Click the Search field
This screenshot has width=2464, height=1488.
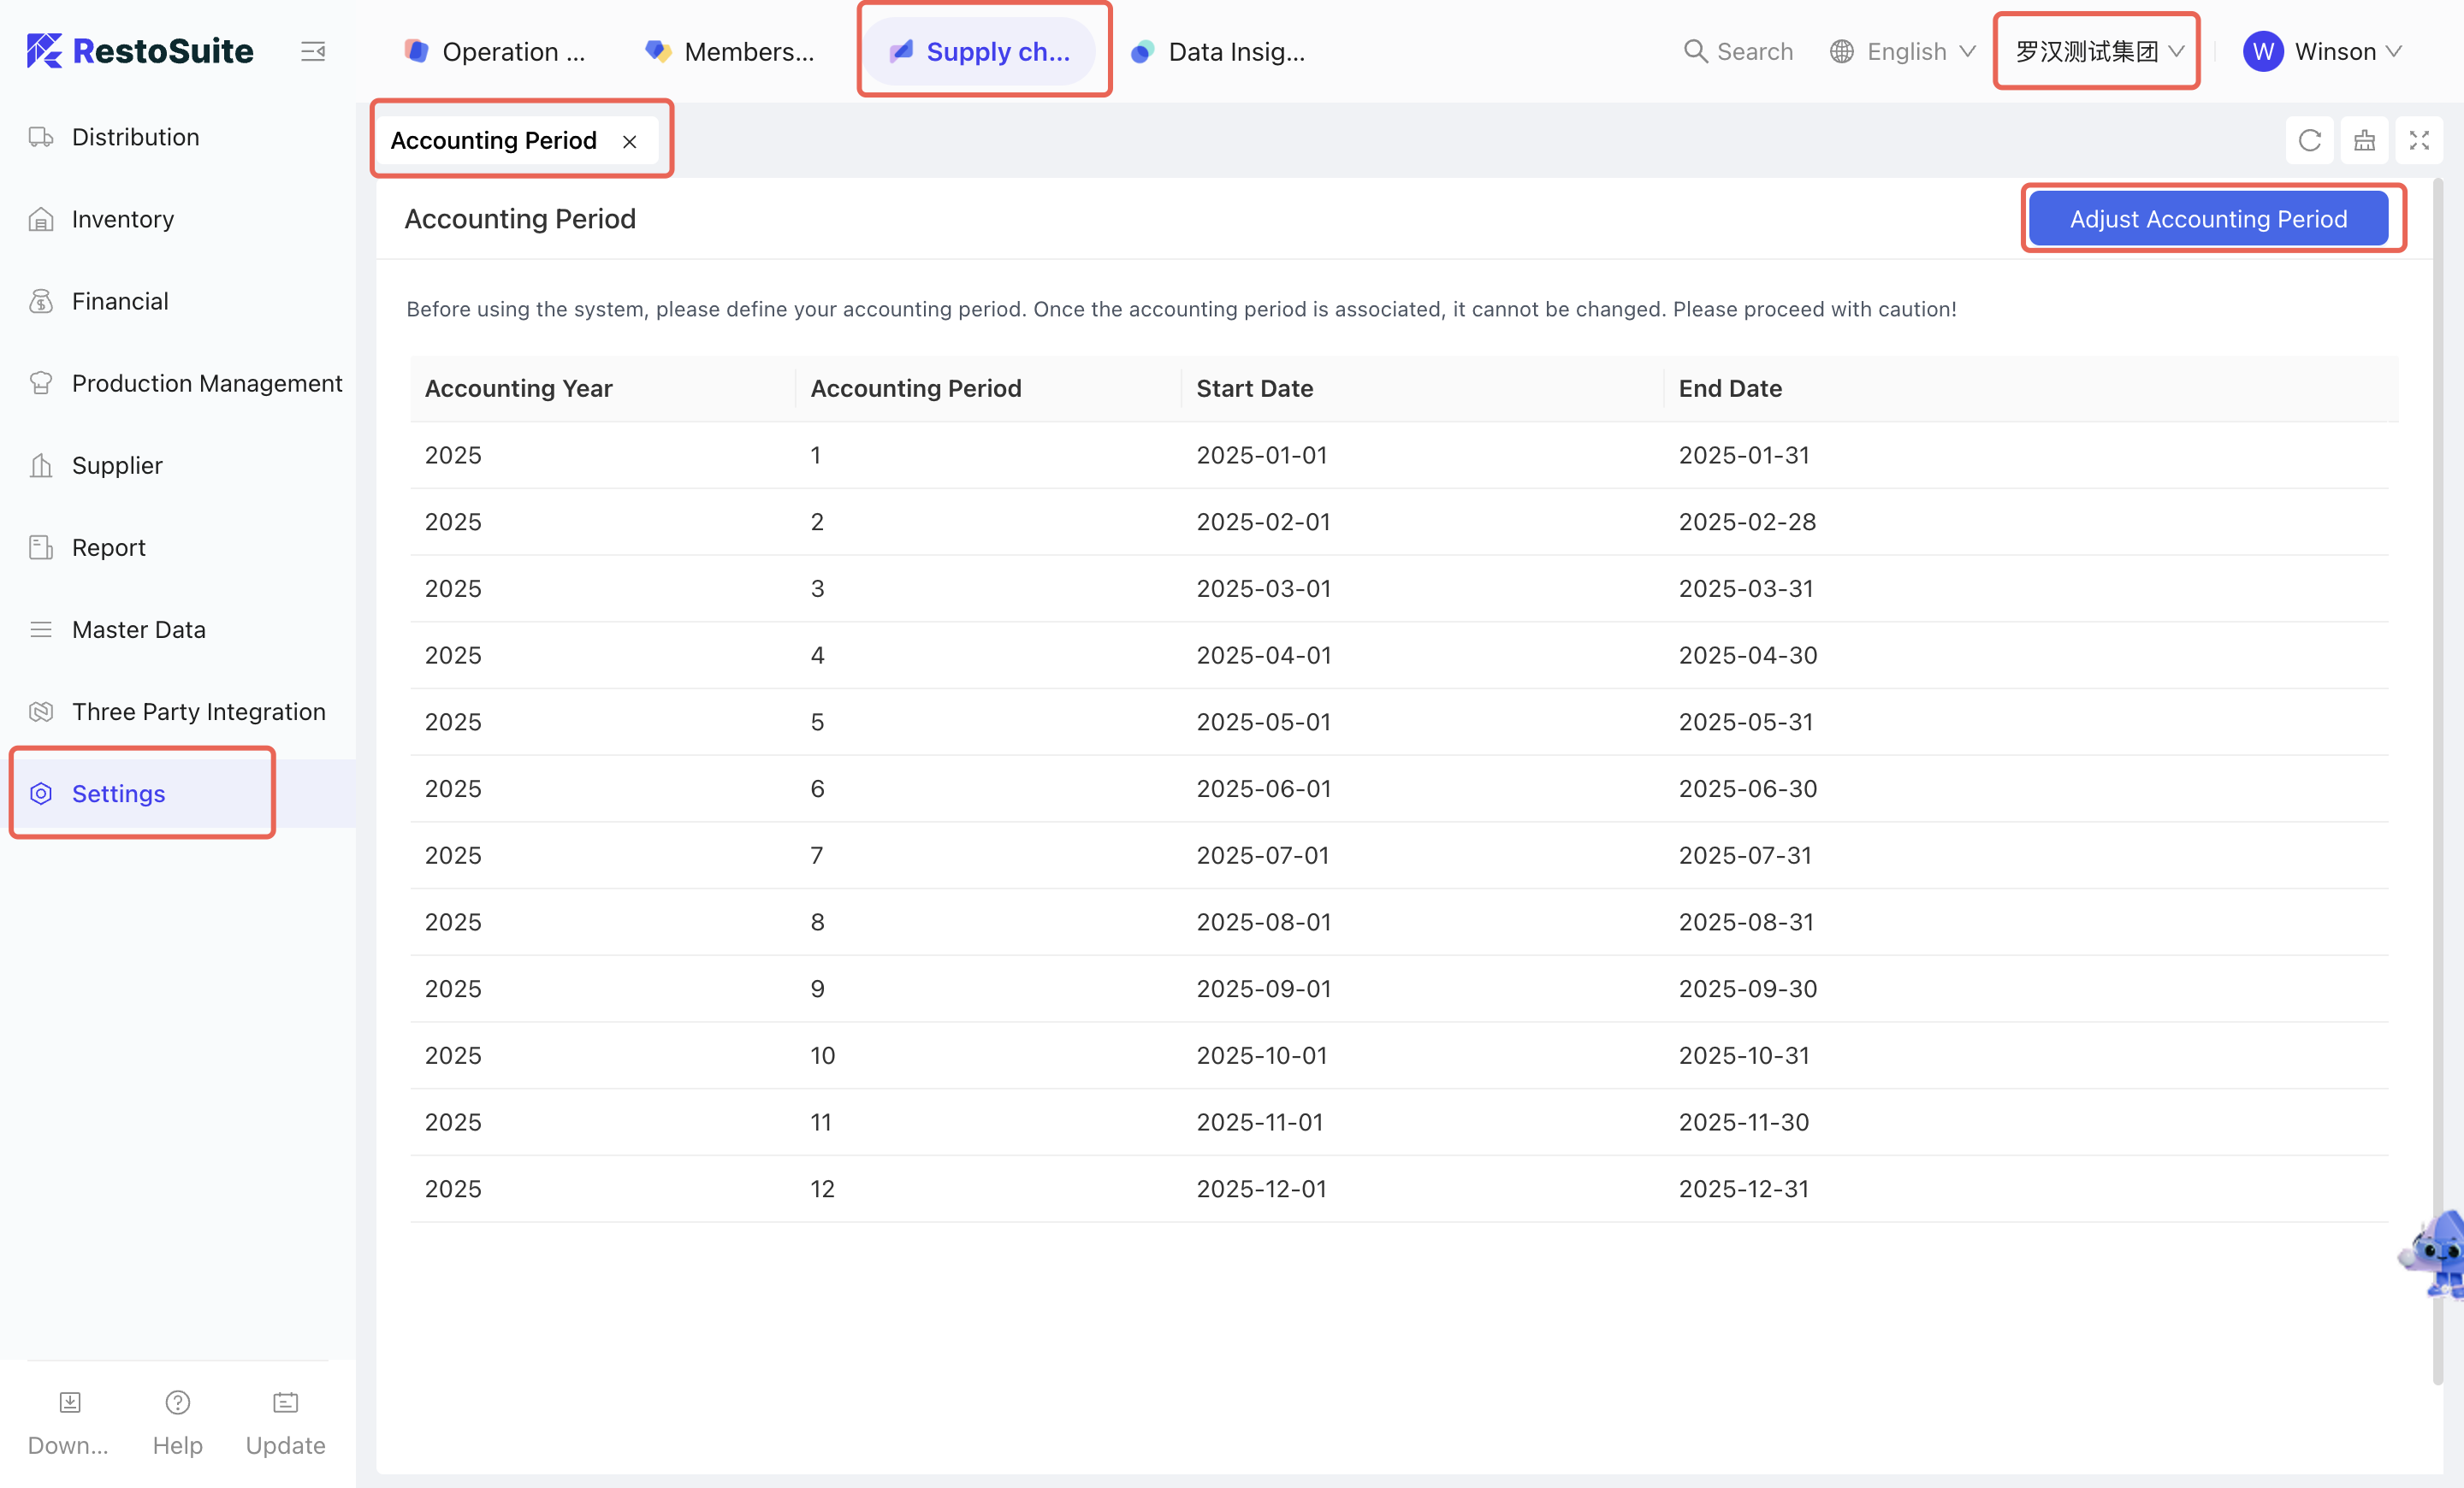coord(1738,51)
